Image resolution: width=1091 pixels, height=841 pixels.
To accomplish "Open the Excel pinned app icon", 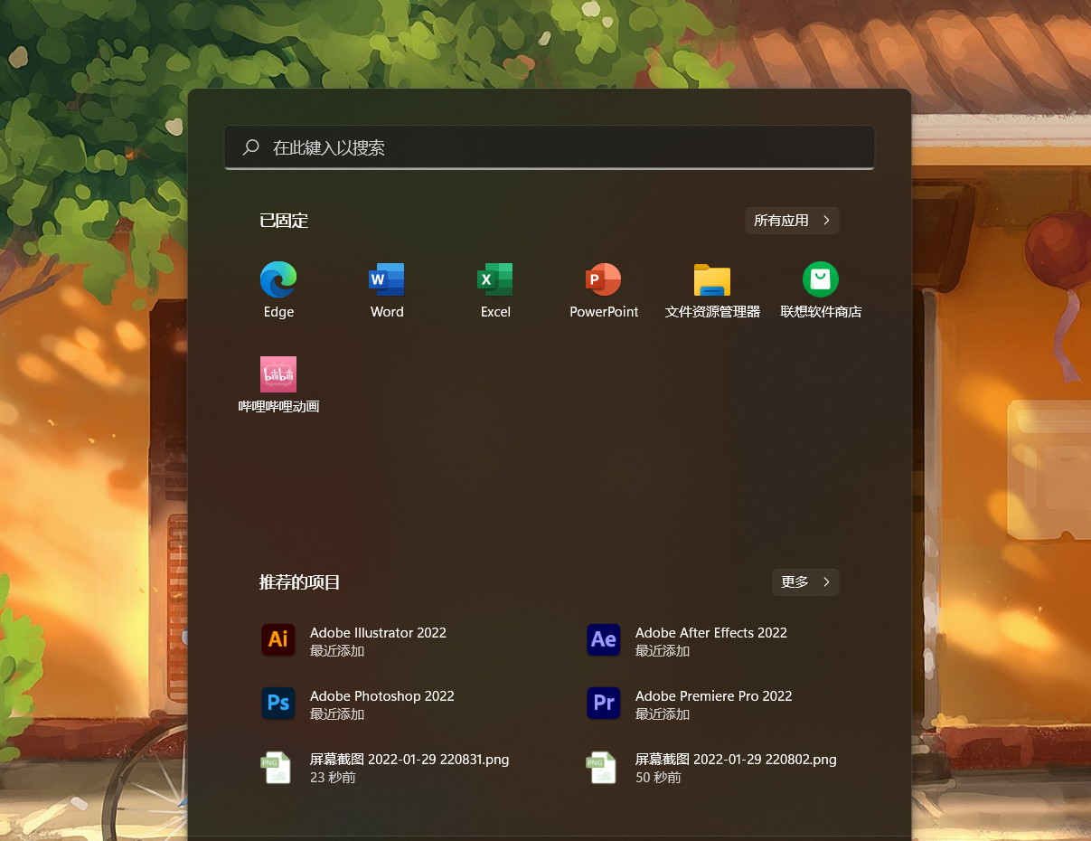I will pos(495,279).
